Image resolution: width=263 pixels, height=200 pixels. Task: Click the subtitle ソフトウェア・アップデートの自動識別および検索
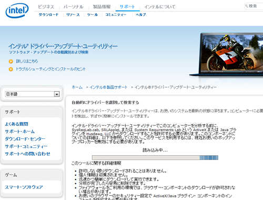pyautogui.click(x=49, y=52)
